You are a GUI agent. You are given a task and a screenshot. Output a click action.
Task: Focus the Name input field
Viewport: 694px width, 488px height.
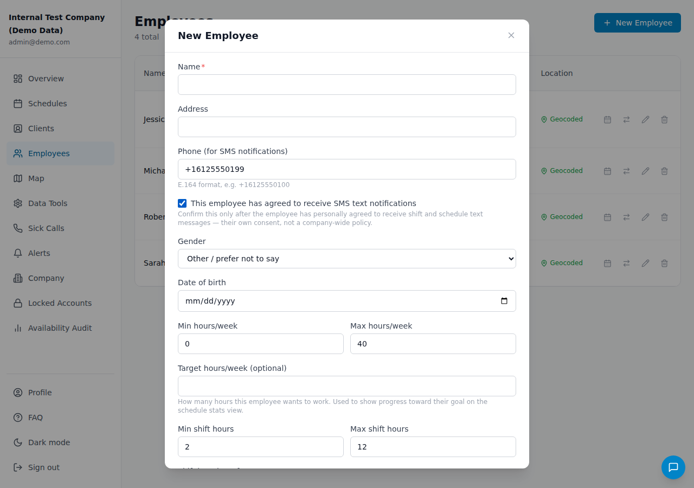[347, 85]
